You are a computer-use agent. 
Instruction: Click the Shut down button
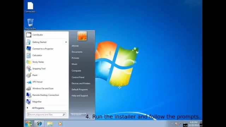point(77,114)
